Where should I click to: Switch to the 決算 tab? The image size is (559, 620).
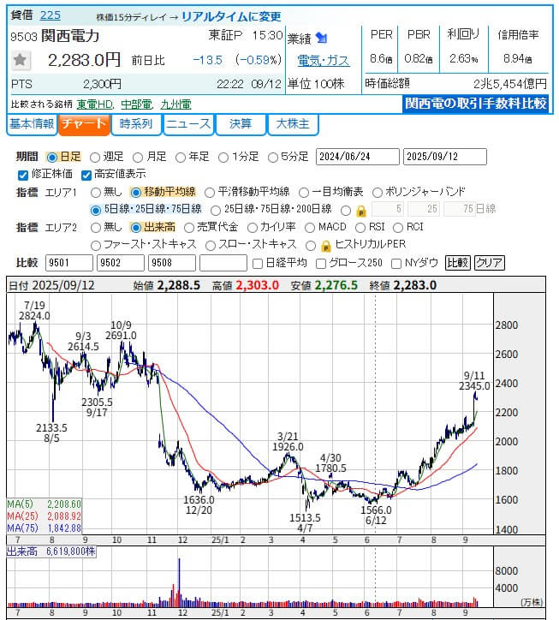[x=241, y=124]
